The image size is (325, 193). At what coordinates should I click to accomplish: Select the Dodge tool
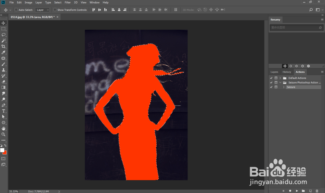point(3,99)
